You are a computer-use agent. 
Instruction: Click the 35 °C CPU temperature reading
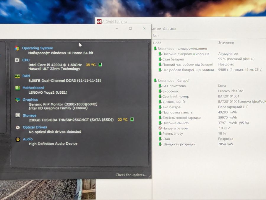point(91,65)
